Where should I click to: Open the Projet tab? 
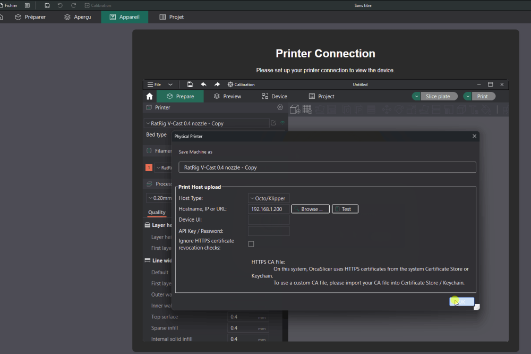(172, 17)
